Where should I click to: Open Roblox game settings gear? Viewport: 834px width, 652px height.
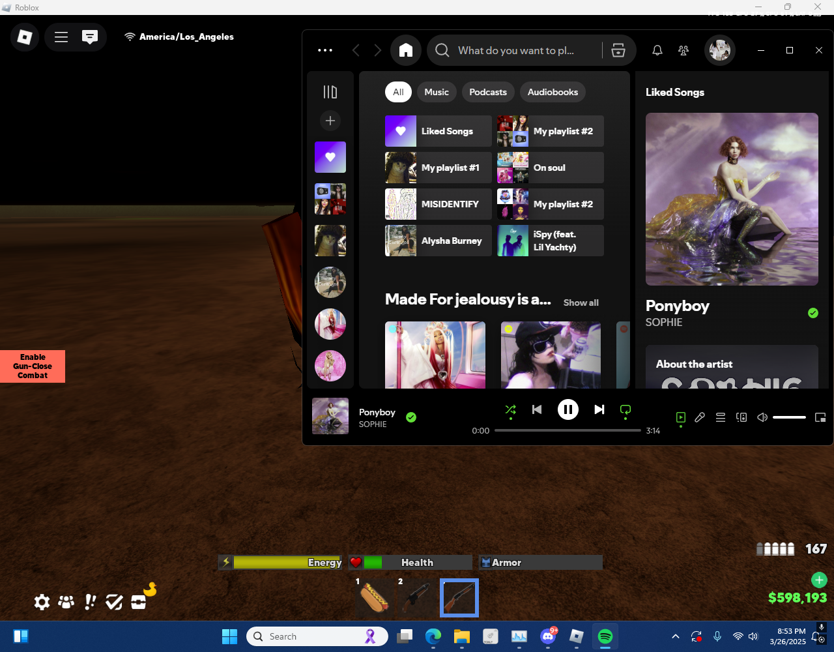pyautogui.click(x=42, y=602)
